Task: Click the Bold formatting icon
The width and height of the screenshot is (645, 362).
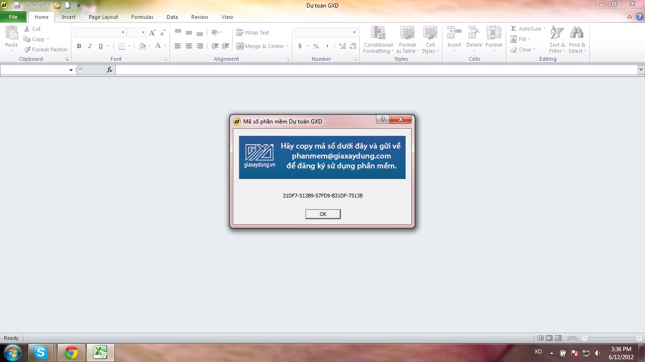Action: [x=79, y=46]
